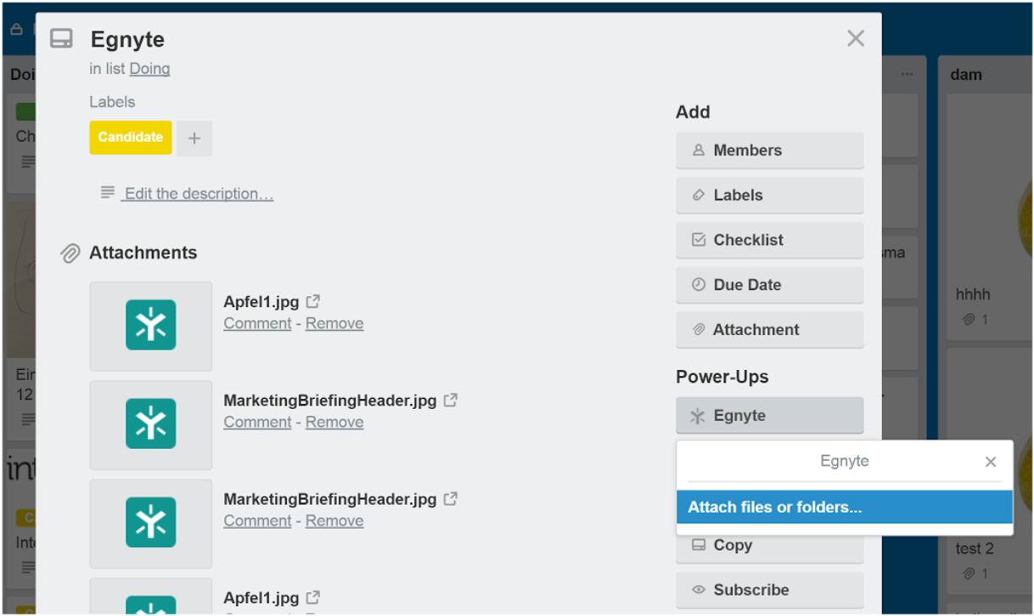Click the Egnyte card title

click(127, 39)
